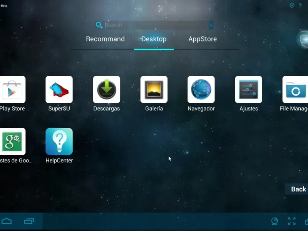Launch the SuperSU app

point(59,90)
